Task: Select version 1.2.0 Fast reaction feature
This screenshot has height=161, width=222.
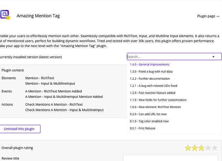Action: pyautogui.click(x=153, y=93)
